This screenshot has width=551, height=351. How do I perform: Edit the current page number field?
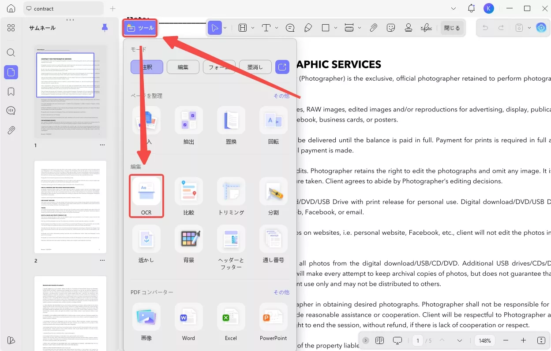[418, 340]
